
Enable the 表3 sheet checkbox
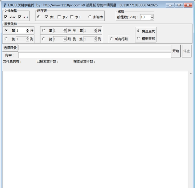pyautogui.click(x=72, y=17)
